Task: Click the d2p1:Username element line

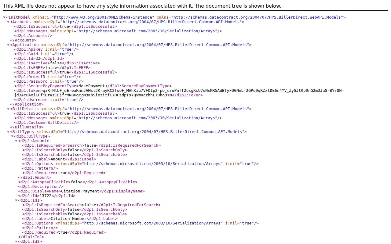Action: point(49,100)
